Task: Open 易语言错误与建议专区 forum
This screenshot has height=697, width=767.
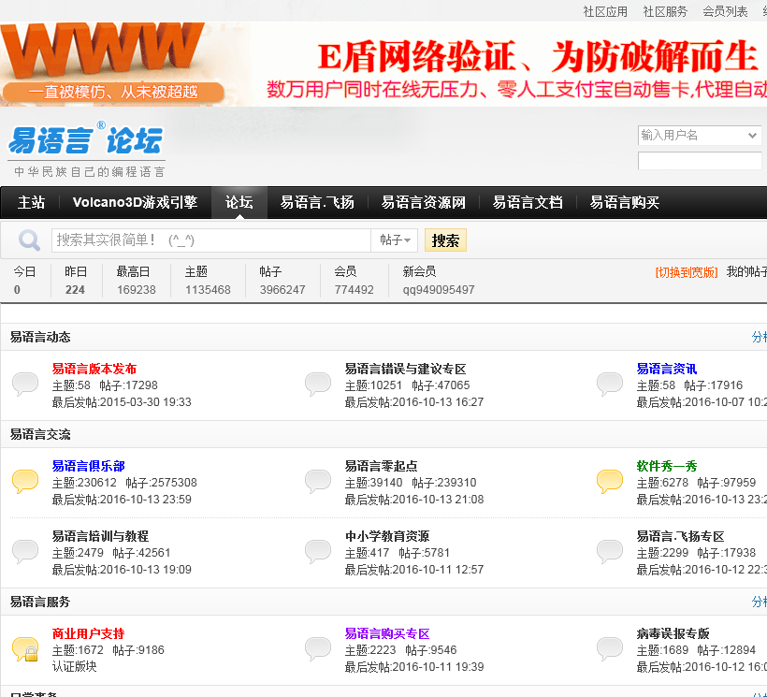Action: point(406,369)
